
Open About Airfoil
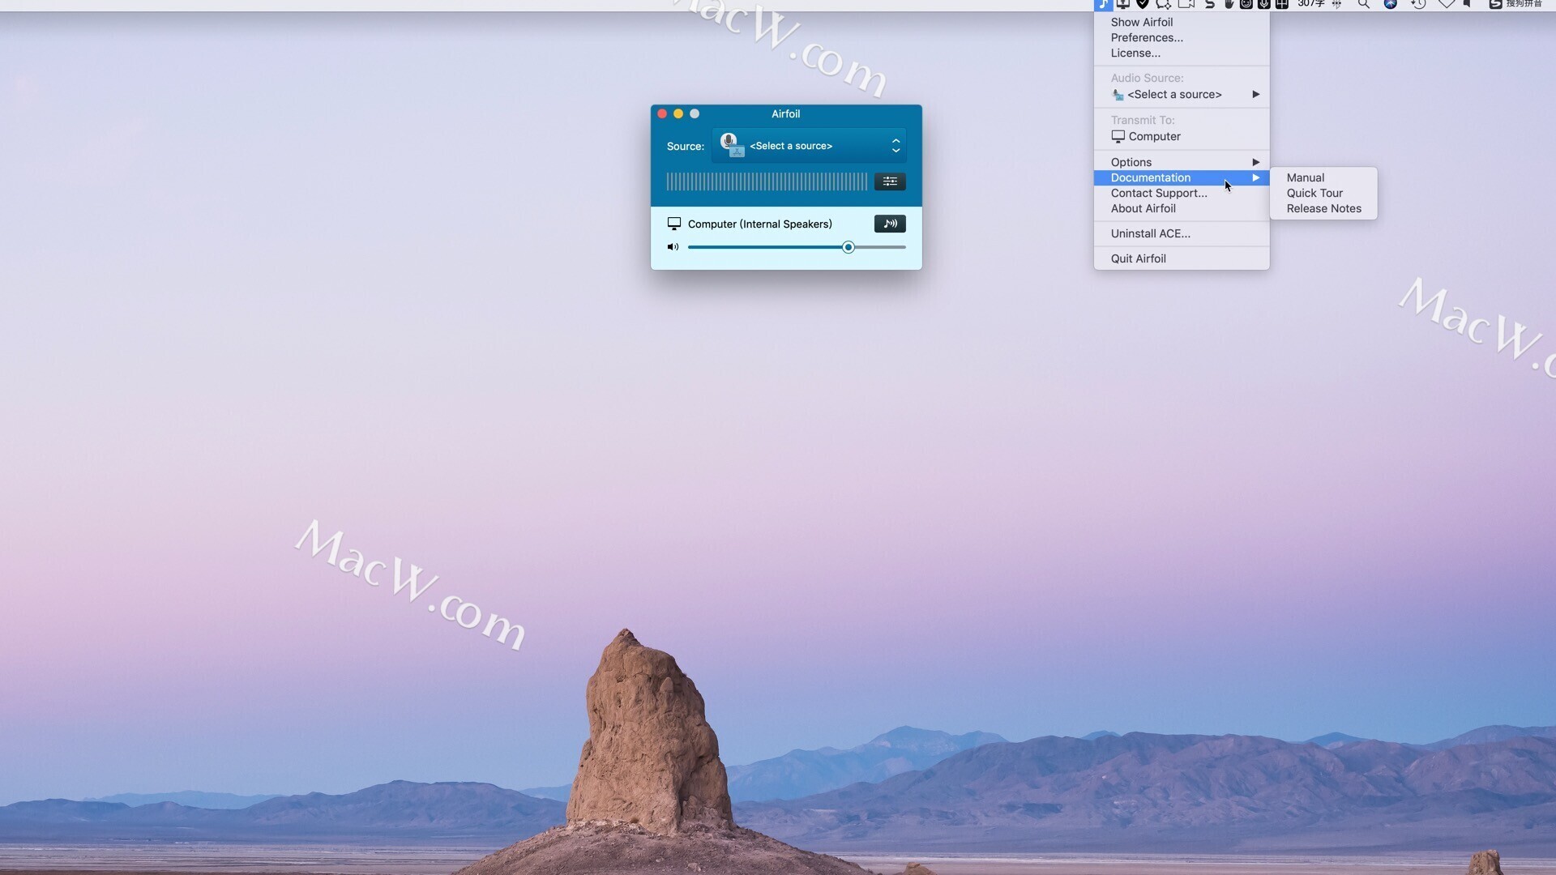coord(1182,208)
